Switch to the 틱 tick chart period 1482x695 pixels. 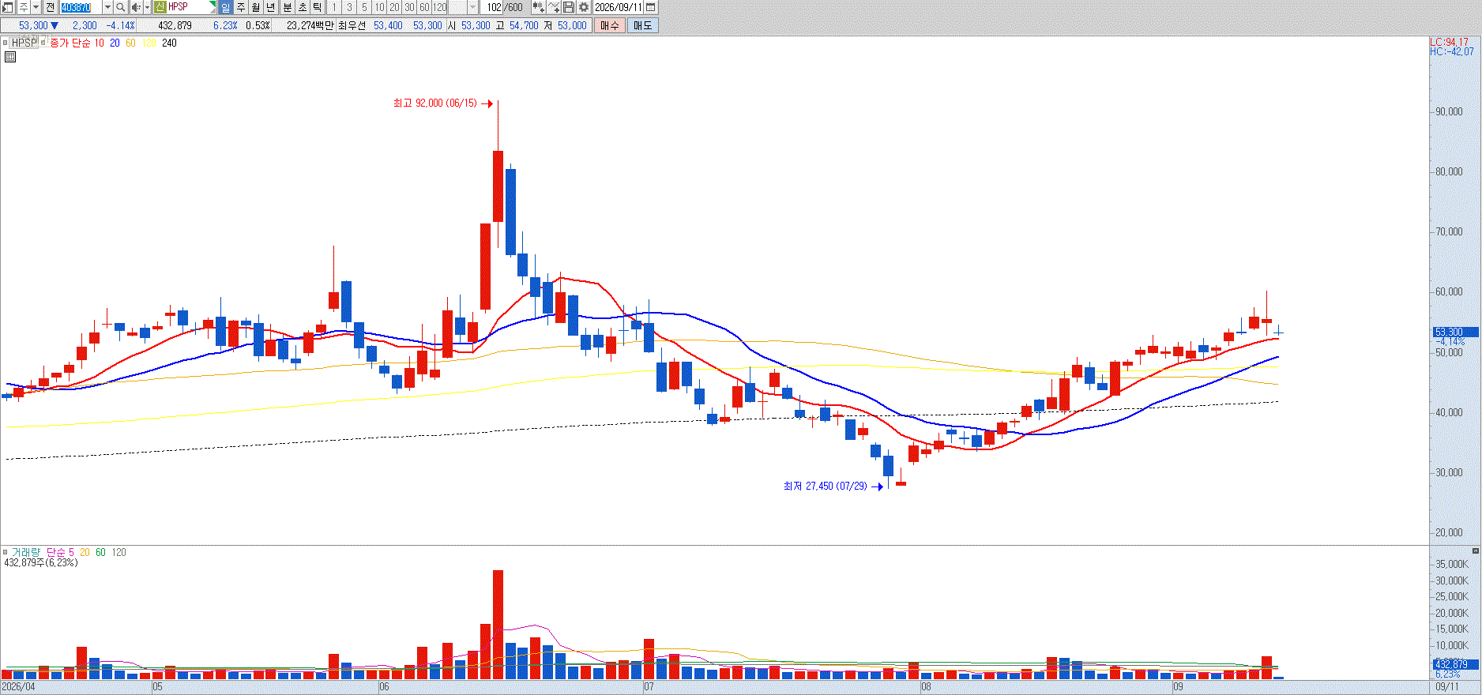(x=318, y=7)
